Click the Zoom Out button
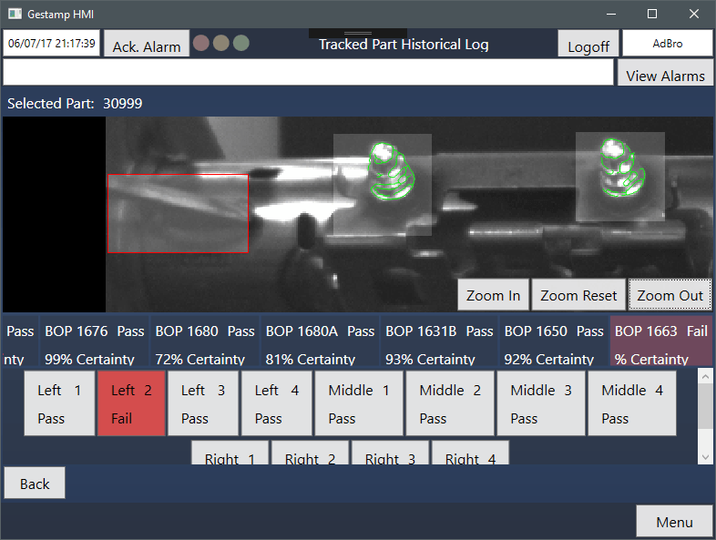The height and width of the screenshot is (540, 716). [x=670, y=295]
